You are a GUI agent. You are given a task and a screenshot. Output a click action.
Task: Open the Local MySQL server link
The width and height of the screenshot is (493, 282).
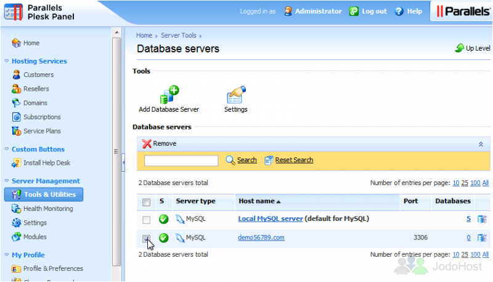(x=271, y=218)
